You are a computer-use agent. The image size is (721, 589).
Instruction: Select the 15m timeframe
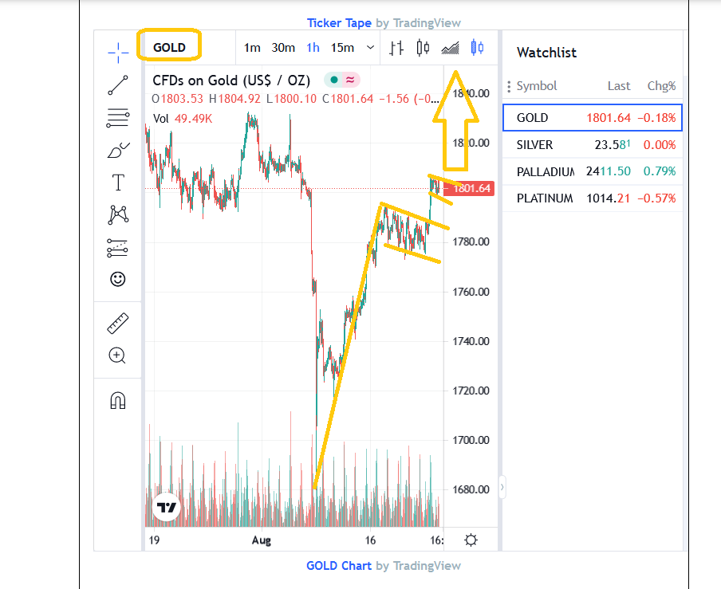[342, 48]
